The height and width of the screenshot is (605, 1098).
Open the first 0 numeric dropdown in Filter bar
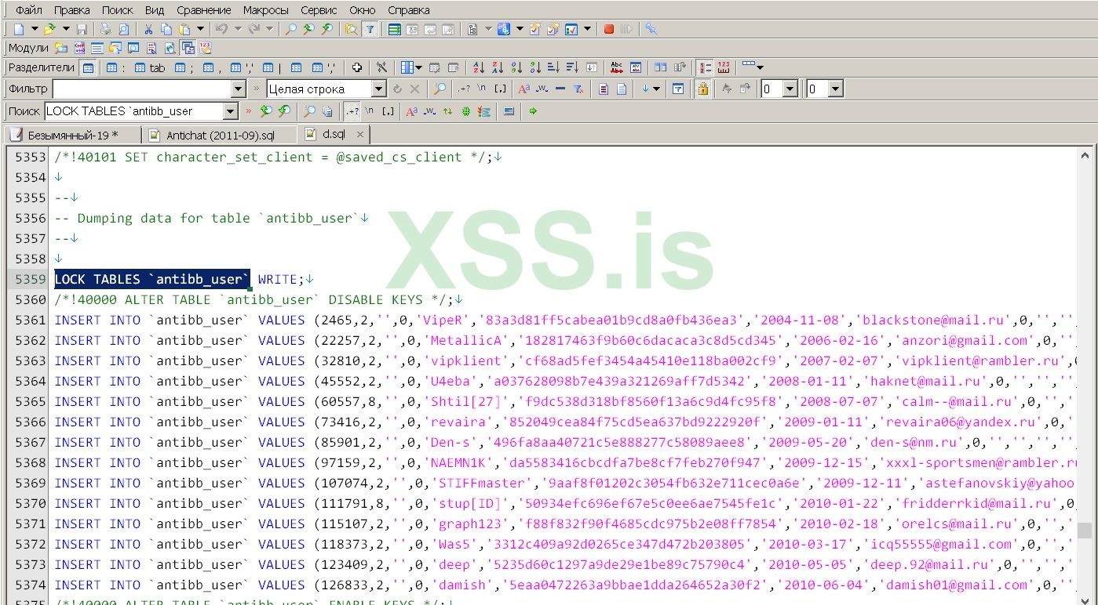pyautogui.click(x=790, y=89)
